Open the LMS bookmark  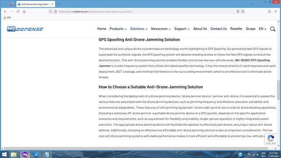click(x=7, y=18)
